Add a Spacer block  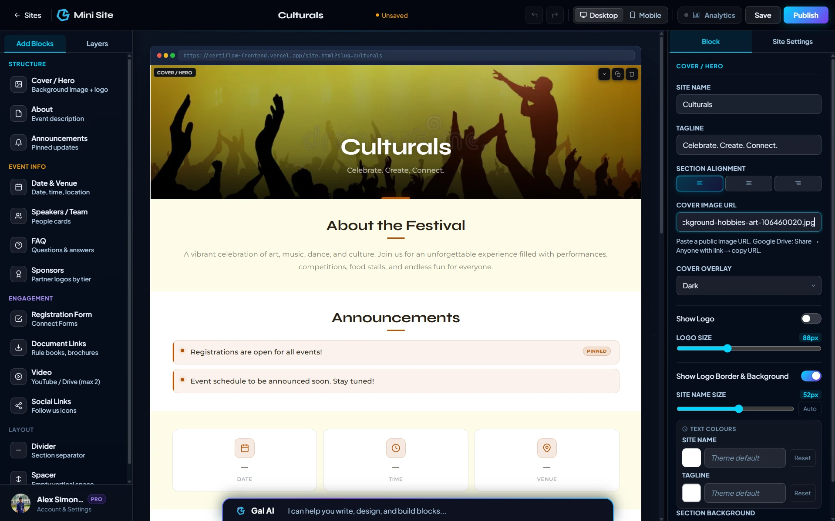tap(65, 478)
